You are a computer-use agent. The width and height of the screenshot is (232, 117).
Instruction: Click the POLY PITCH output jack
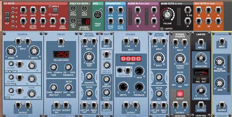(73, 9)
